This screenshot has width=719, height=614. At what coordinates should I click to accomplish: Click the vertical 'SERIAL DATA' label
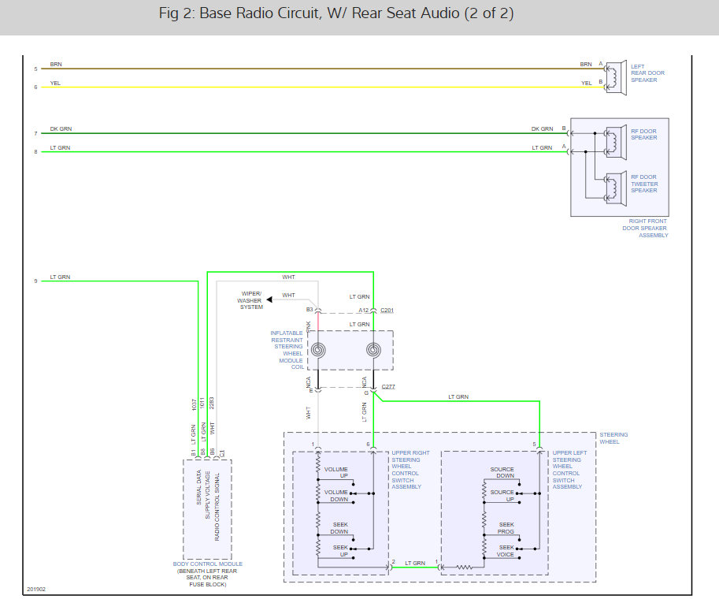(199, 487)
